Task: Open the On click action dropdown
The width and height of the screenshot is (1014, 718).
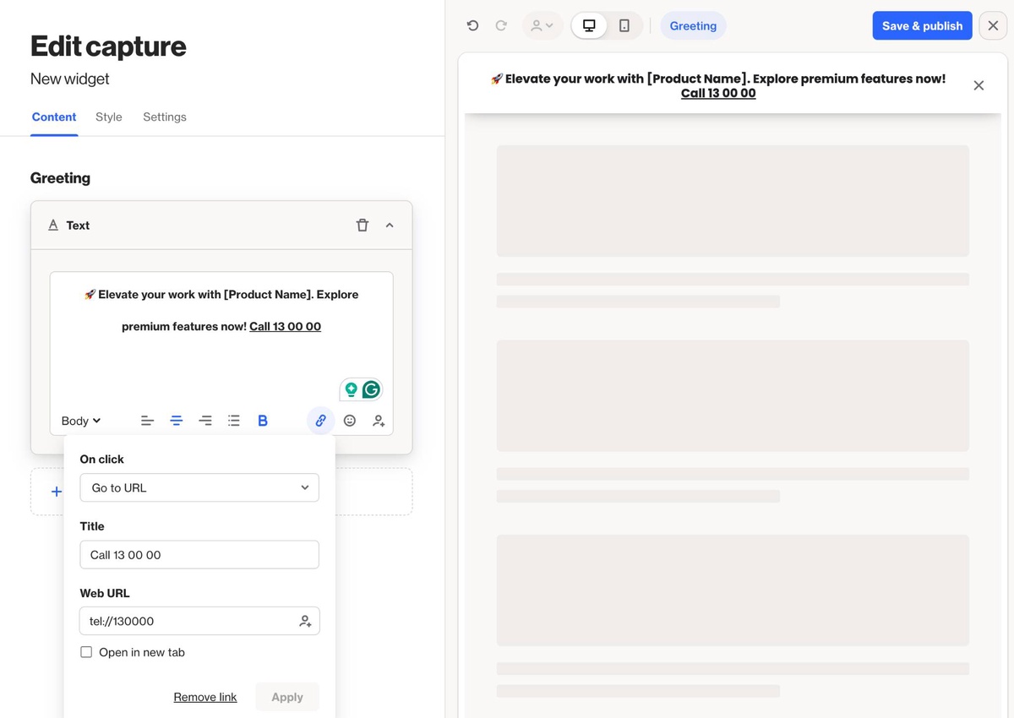Action: (x=199, y=487)
